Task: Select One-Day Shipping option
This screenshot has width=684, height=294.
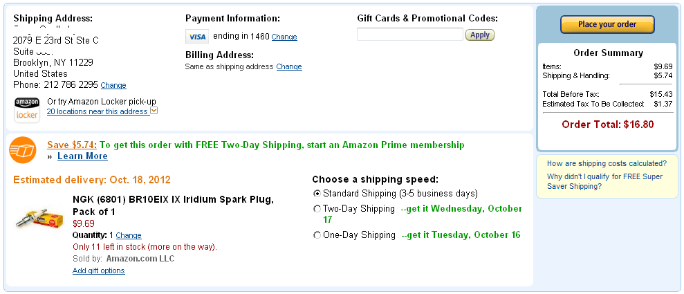Action: (317, 235)
